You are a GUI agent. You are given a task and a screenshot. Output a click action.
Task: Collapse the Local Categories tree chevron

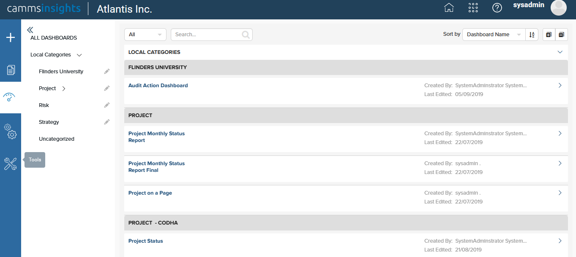pyautogui.click(x=79, y=55)
